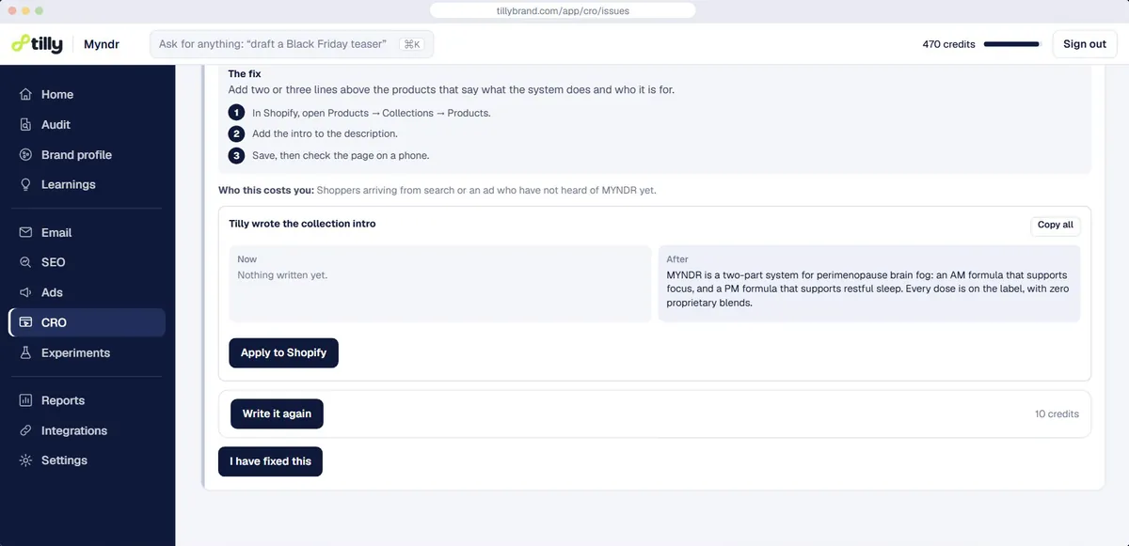Screen dimensions: 1129x546
Task: Open the Email label
Action: (x=56, y=232)
